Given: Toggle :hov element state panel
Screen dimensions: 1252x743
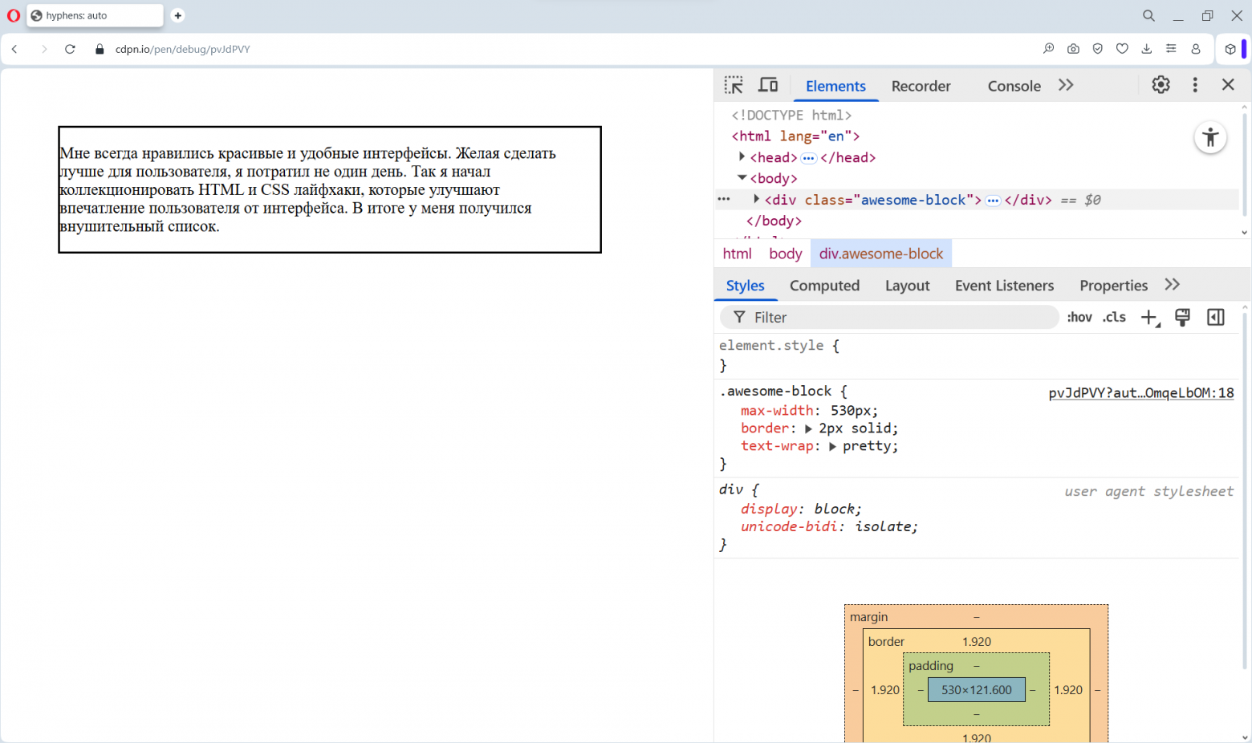Looking at the screenshot, I should tap(1079, 318).
